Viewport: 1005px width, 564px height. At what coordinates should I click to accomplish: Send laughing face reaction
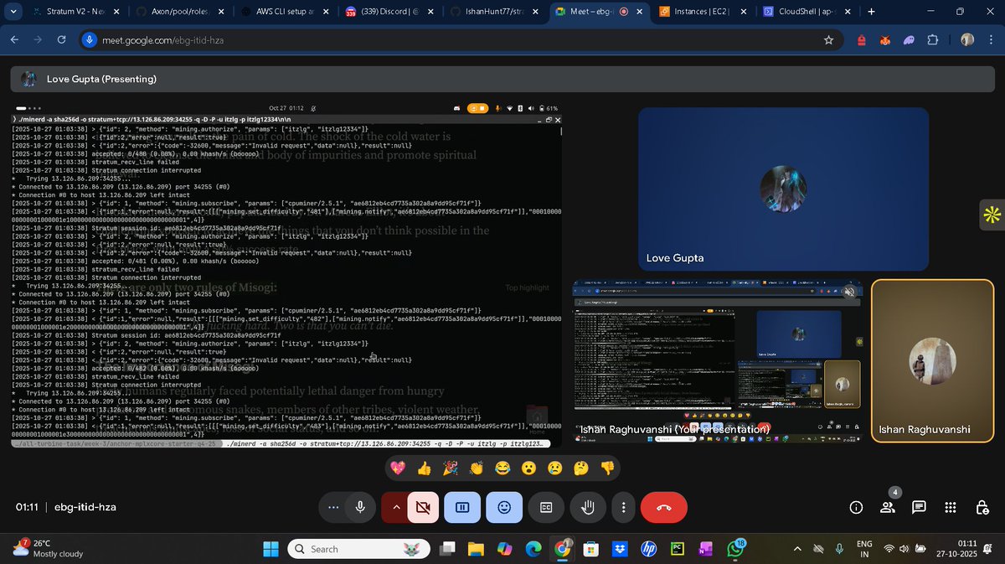coord(502,468)
